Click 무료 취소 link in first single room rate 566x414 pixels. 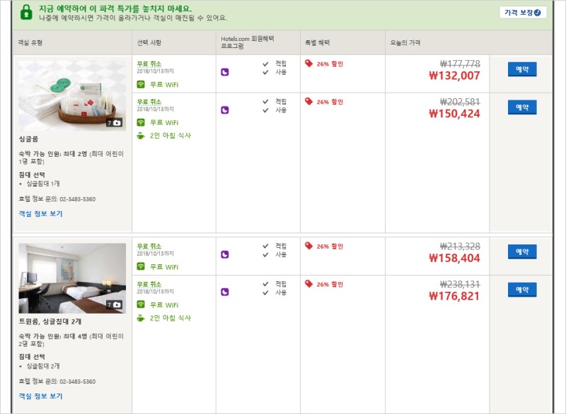[x=149, y=64]
